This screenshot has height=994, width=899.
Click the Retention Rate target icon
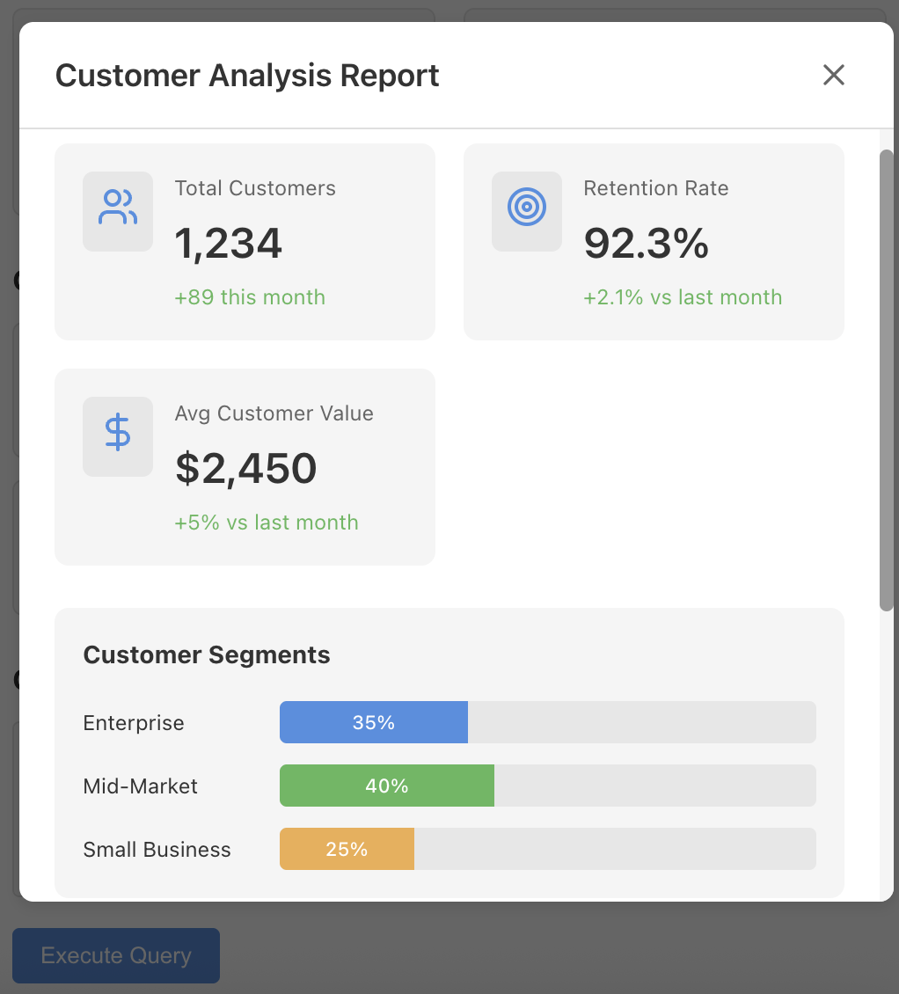pos(527,207)
